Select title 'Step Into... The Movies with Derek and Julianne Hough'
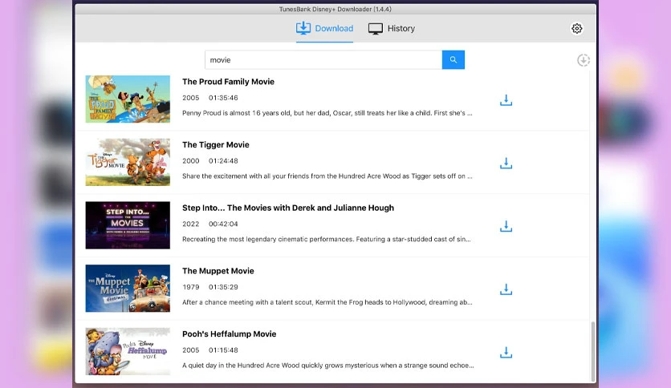 (288, 208)
